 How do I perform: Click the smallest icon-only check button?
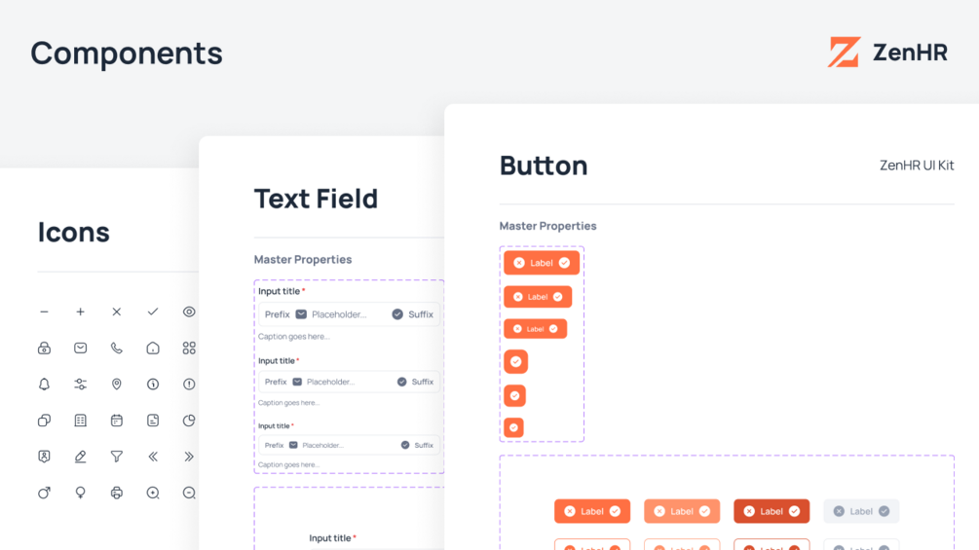[x=513, y=427]
